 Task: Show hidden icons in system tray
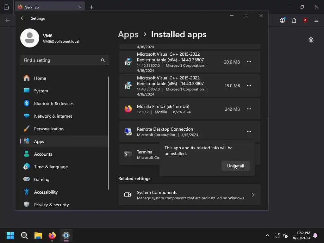[267, 235]
